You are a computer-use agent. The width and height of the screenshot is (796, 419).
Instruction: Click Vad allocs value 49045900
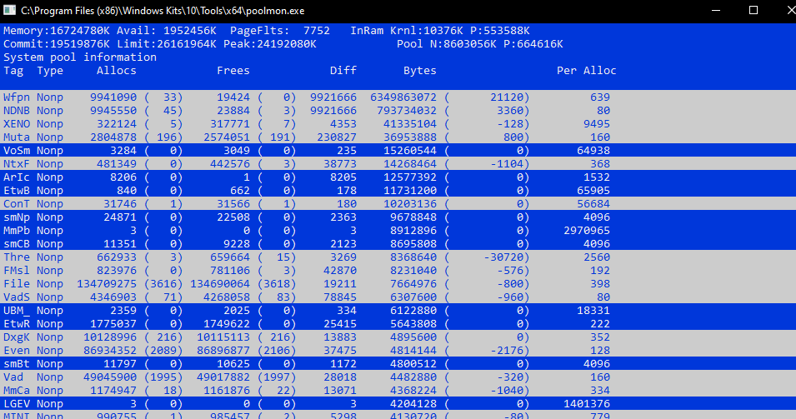coord(110,377)
